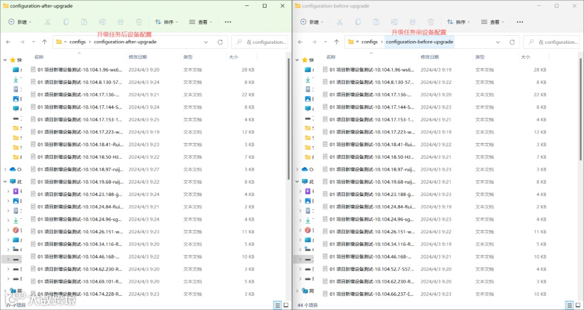Expand OneDrive node in configuration-after-upgrade sidebar
The image size is (584, 310).
pyautogui.click(x=5, y=170)
